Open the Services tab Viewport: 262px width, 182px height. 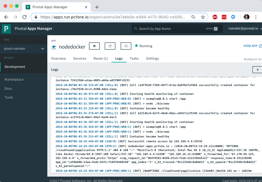80,58
